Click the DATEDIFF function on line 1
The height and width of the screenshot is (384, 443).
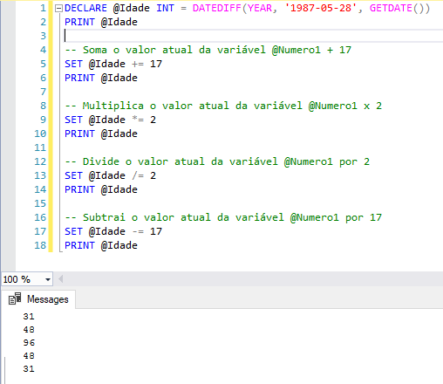[x=217, y=8]
